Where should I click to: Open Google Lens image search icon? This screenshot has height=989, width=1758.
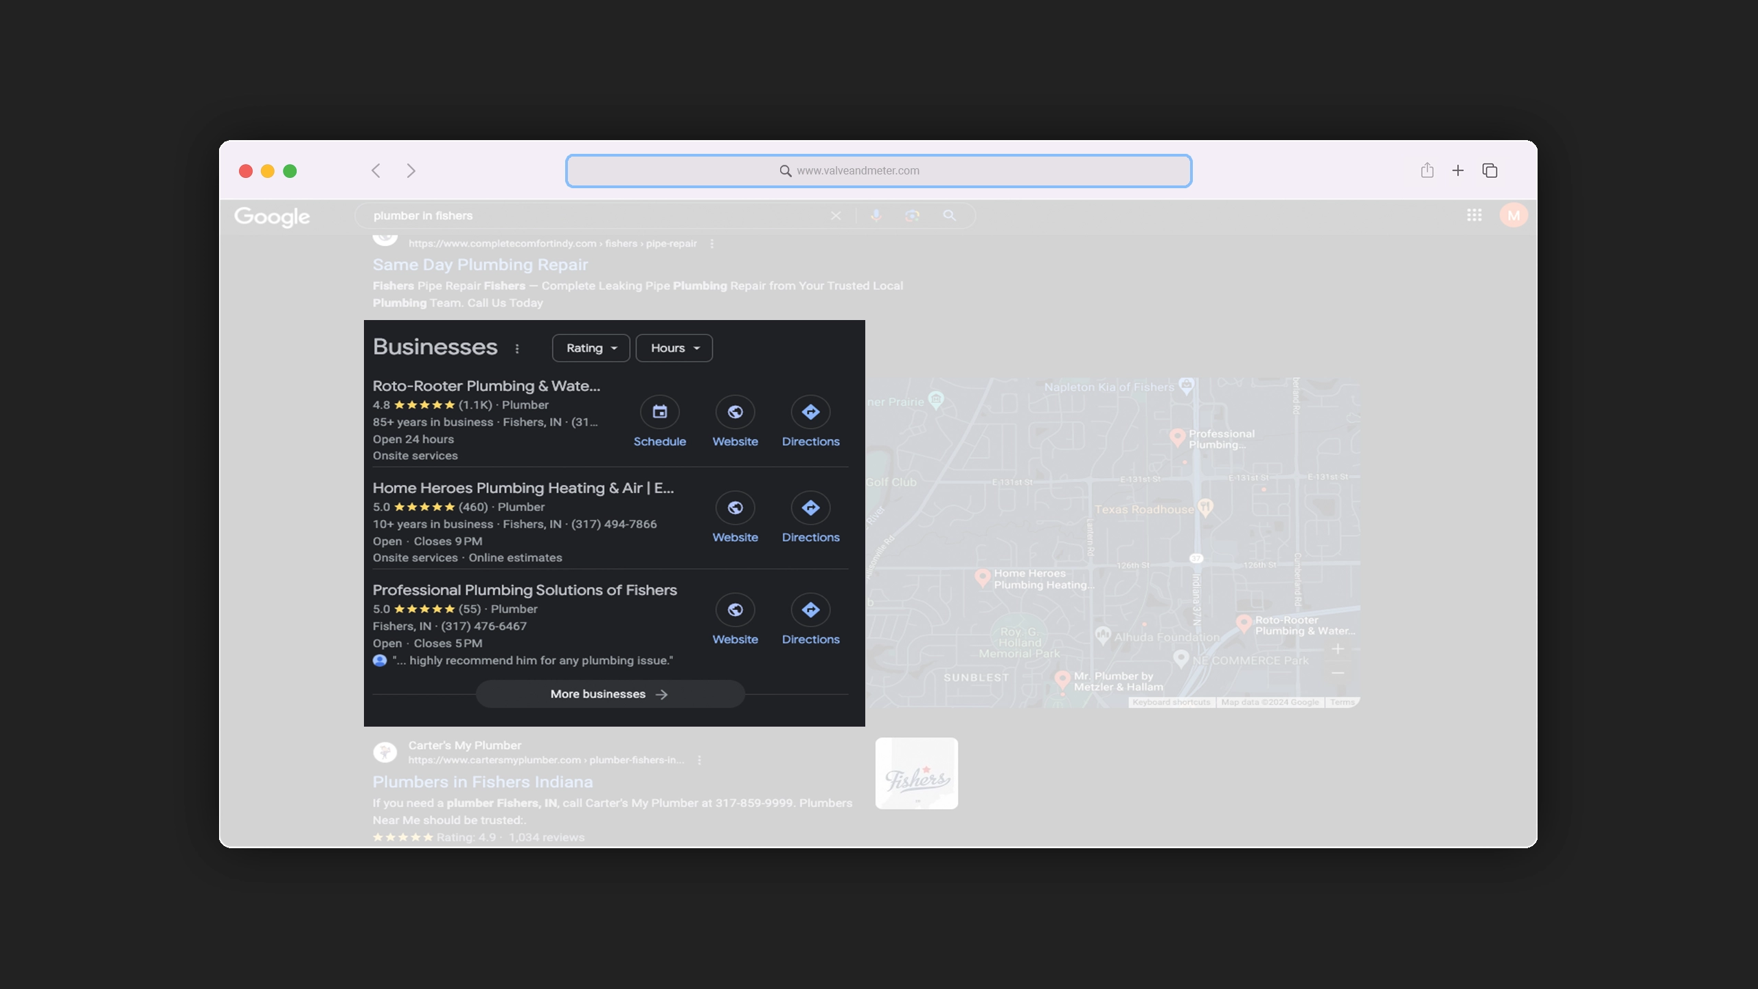pyautogui.click(x=912, y=216)
